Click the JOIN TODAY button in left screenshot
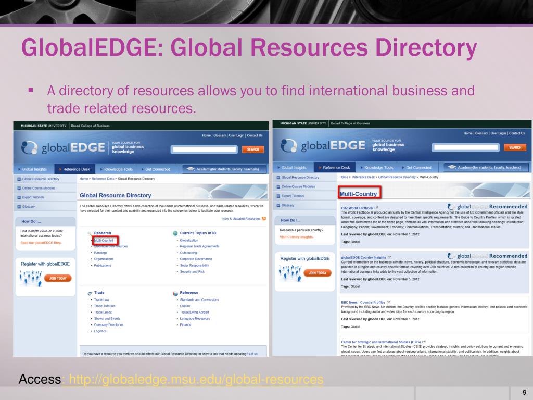The image size is (533, 400). (58, 278)
